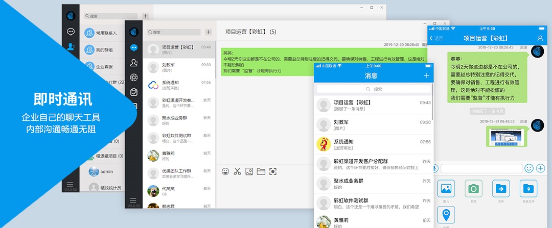Screen dimensions: 552x228
Task: Open the folder file icon in chat toolbar
Action: click(261, 171)
